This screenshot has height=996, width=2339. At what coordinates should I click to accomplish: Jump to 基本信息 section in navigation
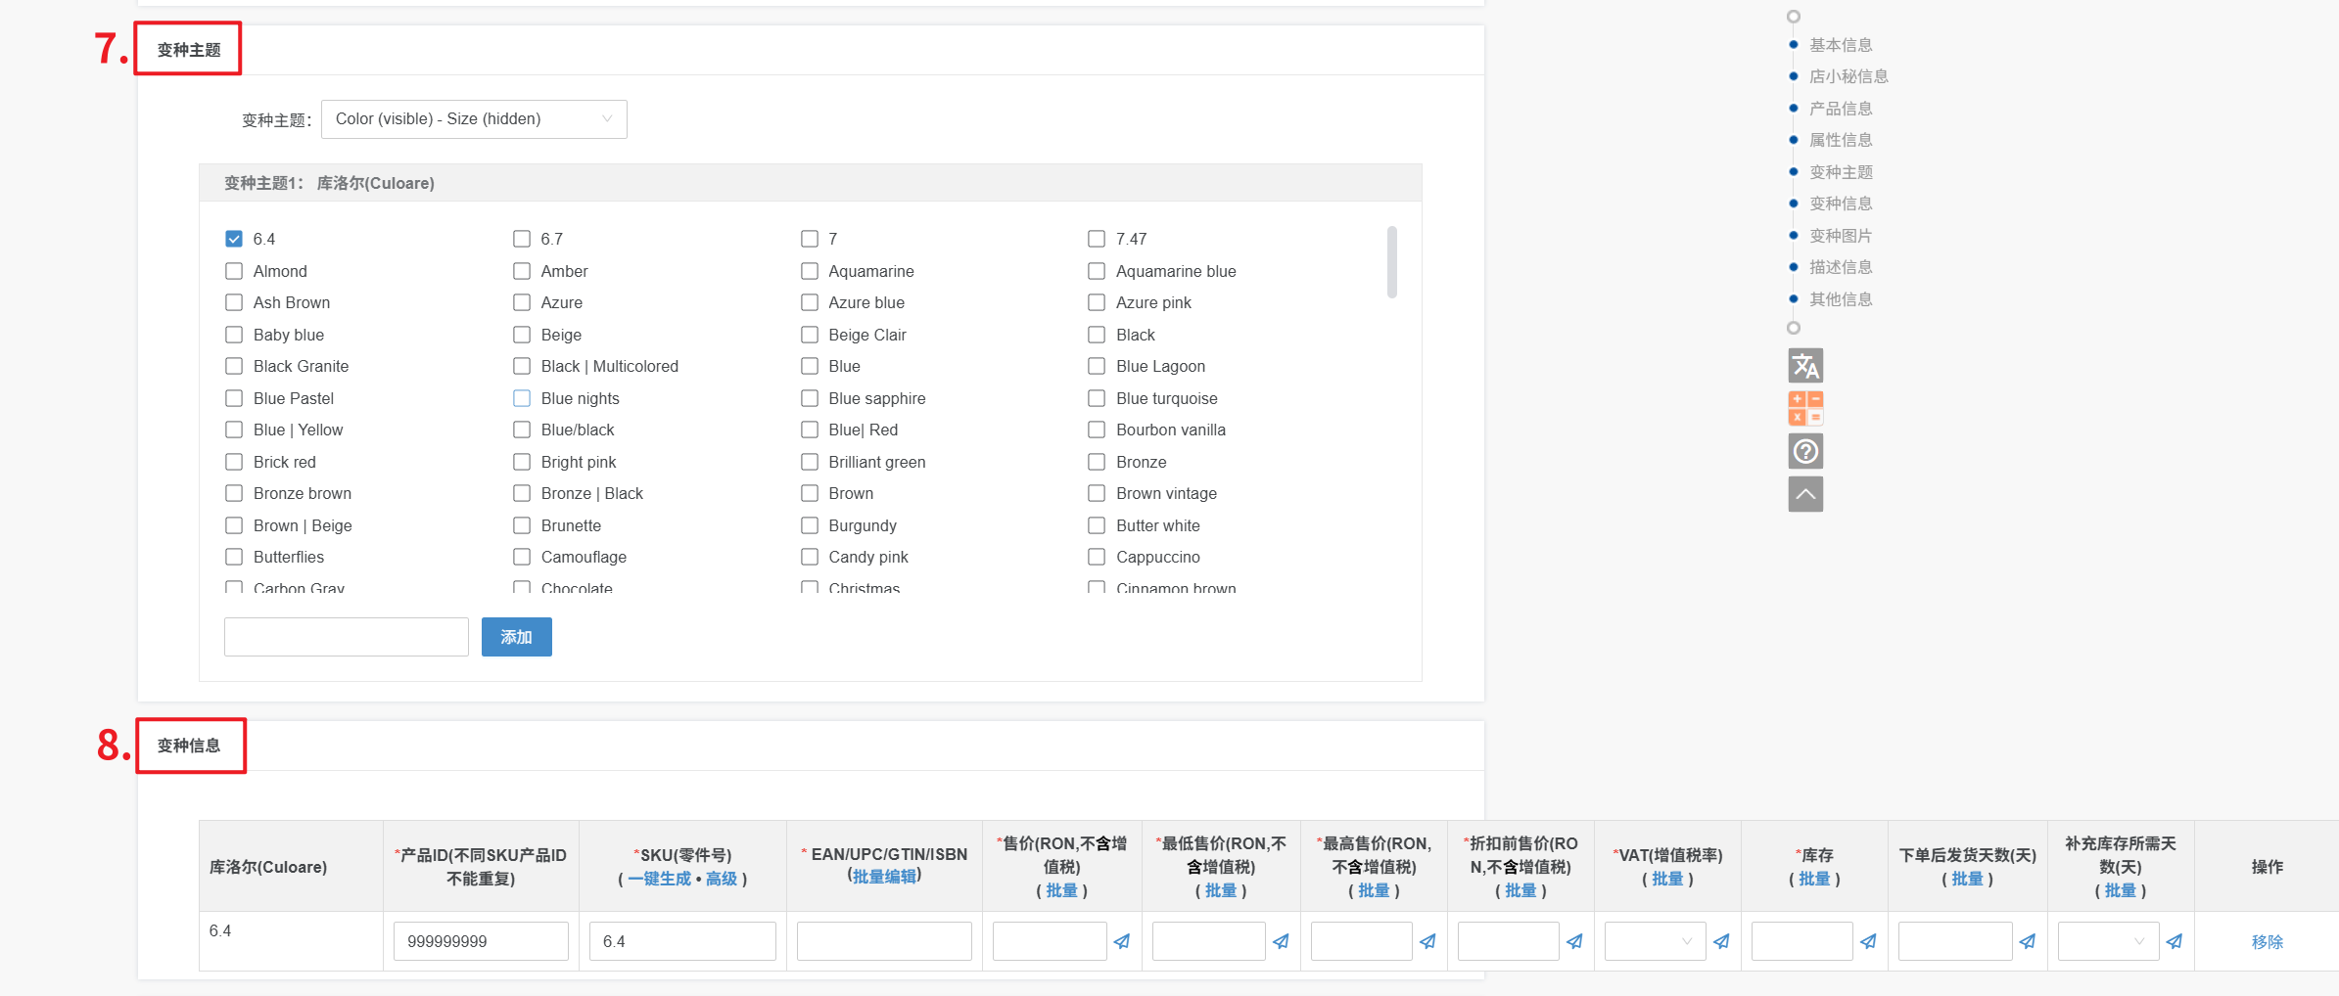pos(1840,45)
